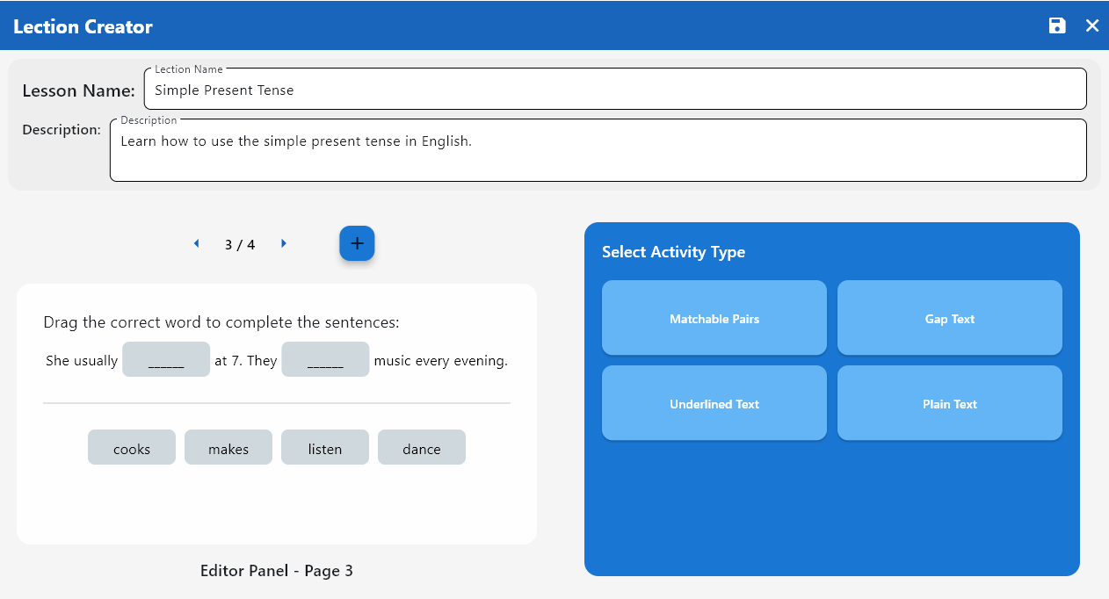Viewport: 1109px width, 599px height.
Task: Choose the Matchable Pairs activity type
Action: click(x=714, y=318)
